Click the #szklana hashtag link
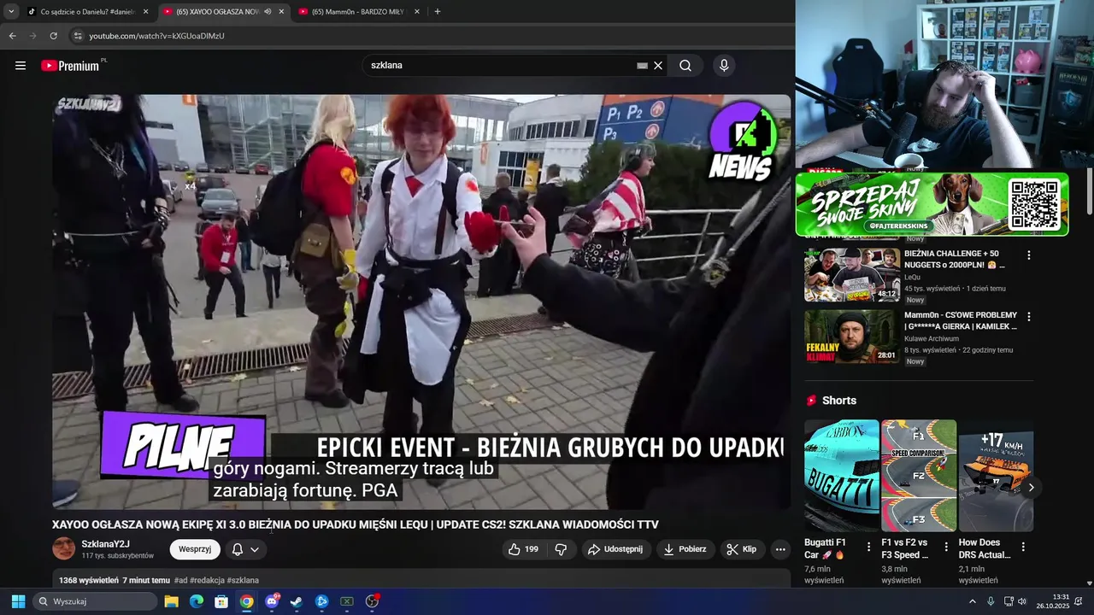Screen dimensions: 1094x615 pos(243,581)
